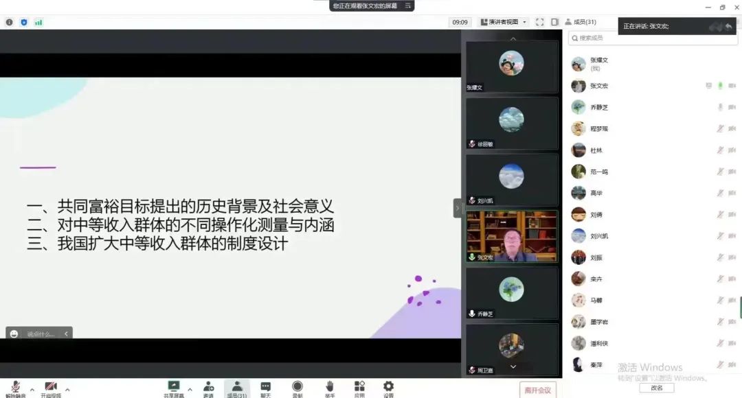
Task: Enter fullscreen using the fullscreen icon
Action: tap(539, 22)
